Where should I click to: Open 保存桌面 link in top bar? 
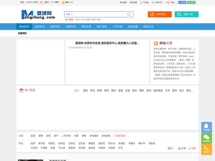click(123, 2)
